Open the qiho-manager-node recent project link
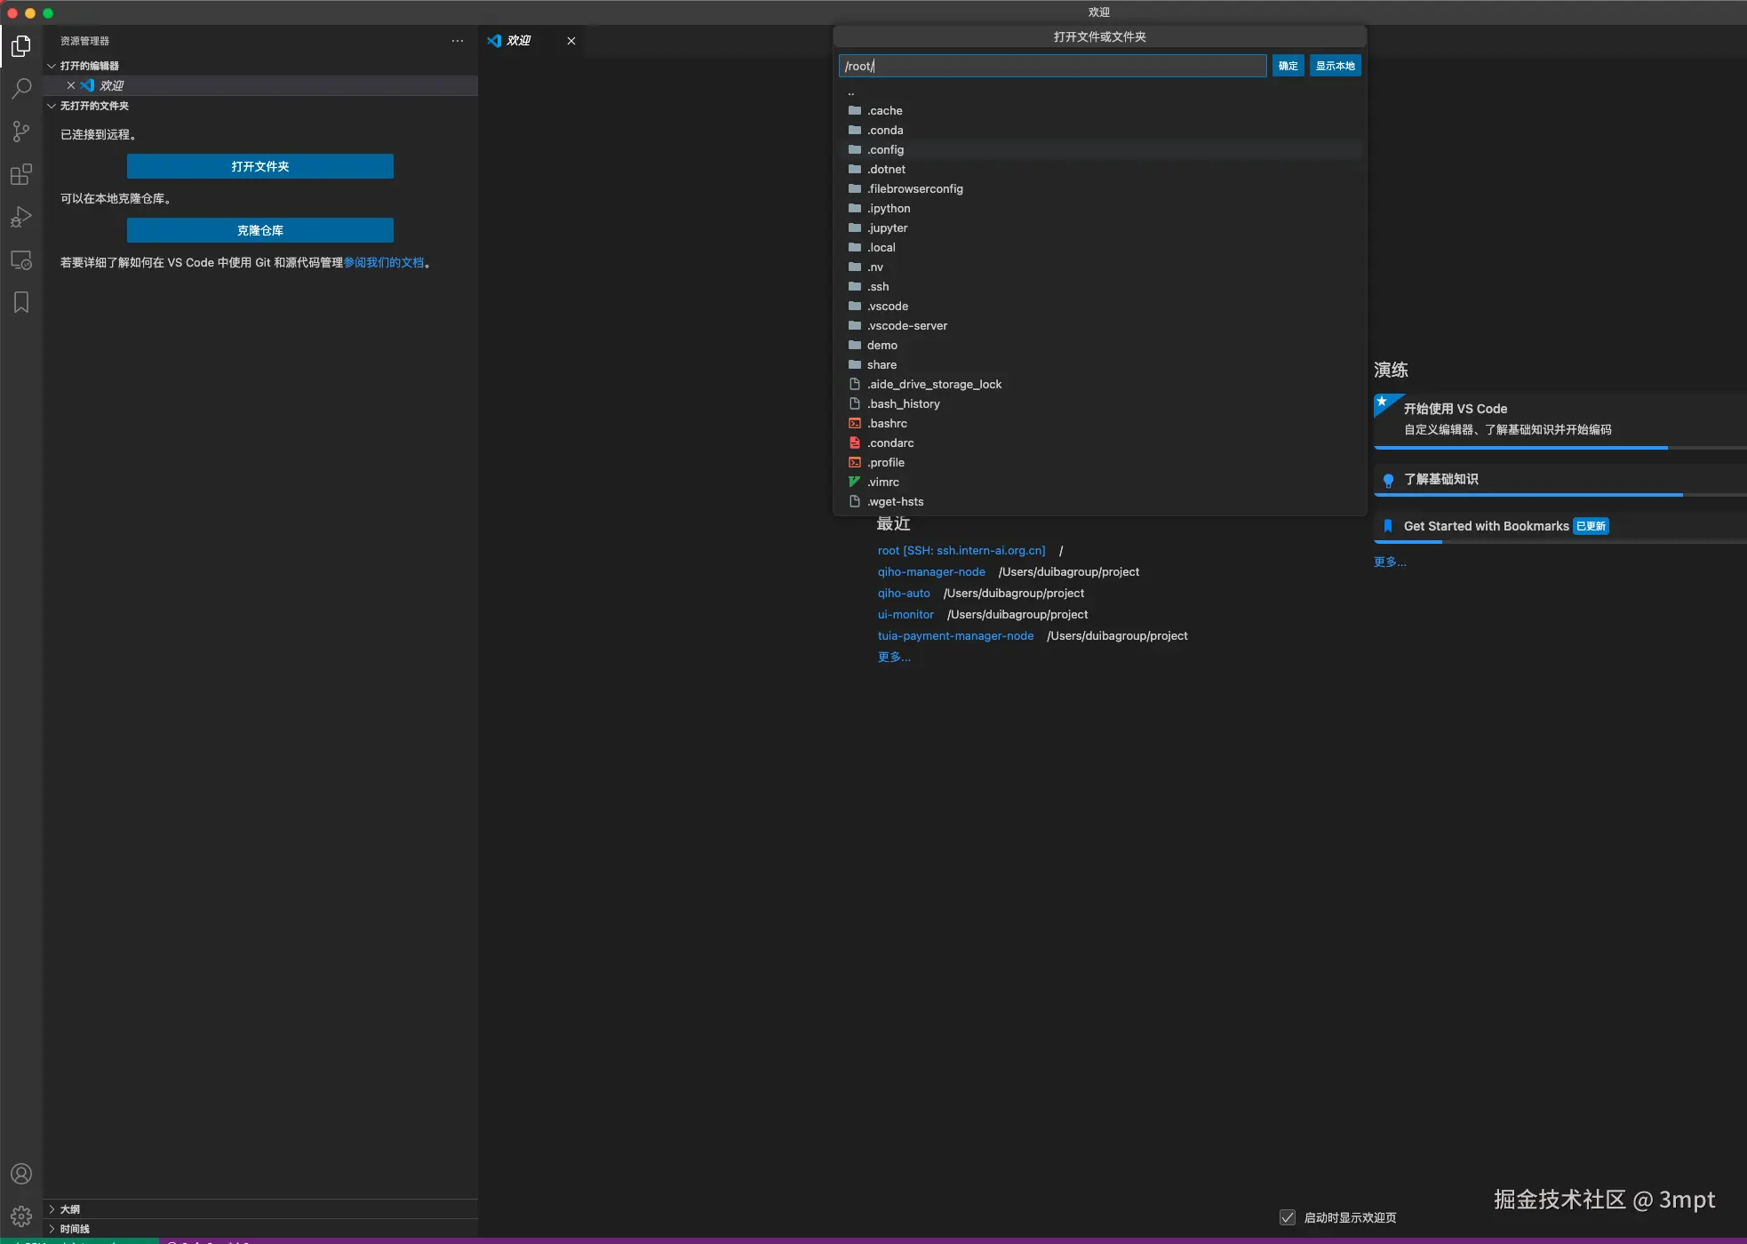This screenshot has width=1747, height=1244. point(931,571)
